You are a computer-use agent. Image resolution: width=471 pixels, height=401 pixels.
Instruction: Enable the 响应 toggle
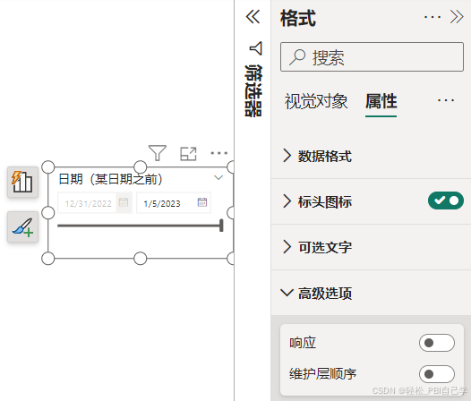[x=437, y=343]
